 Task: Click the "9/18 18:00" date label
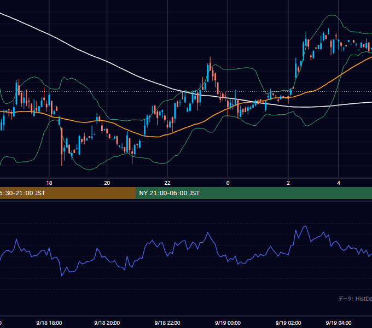49,323
